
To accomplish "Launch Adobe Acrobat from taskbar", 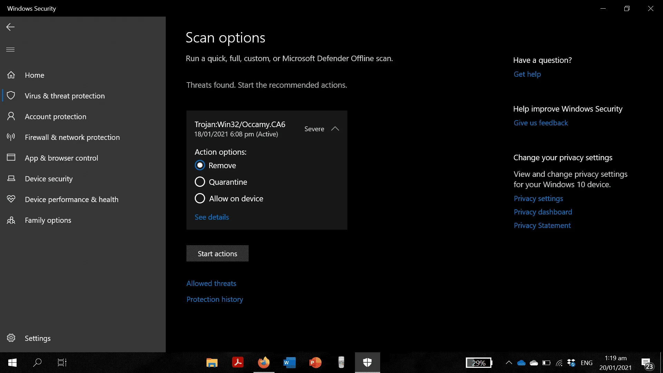I will (238, 363).
